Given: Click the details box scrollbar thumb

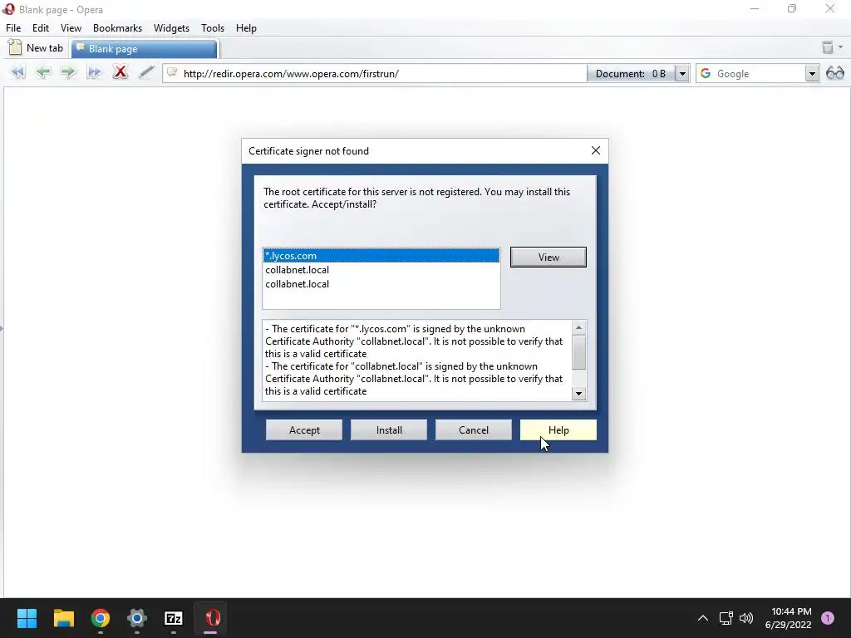Looking at the screenshot, I should coord(579,352).
